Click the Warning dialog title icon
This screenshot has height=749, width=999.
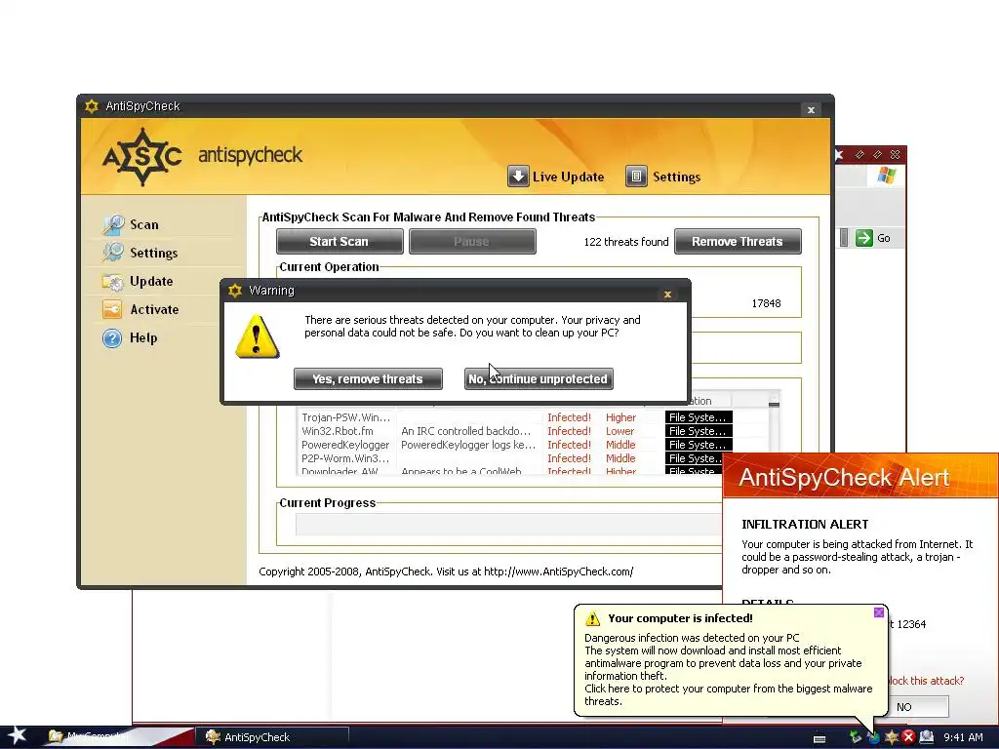click(x=235, y=291)
